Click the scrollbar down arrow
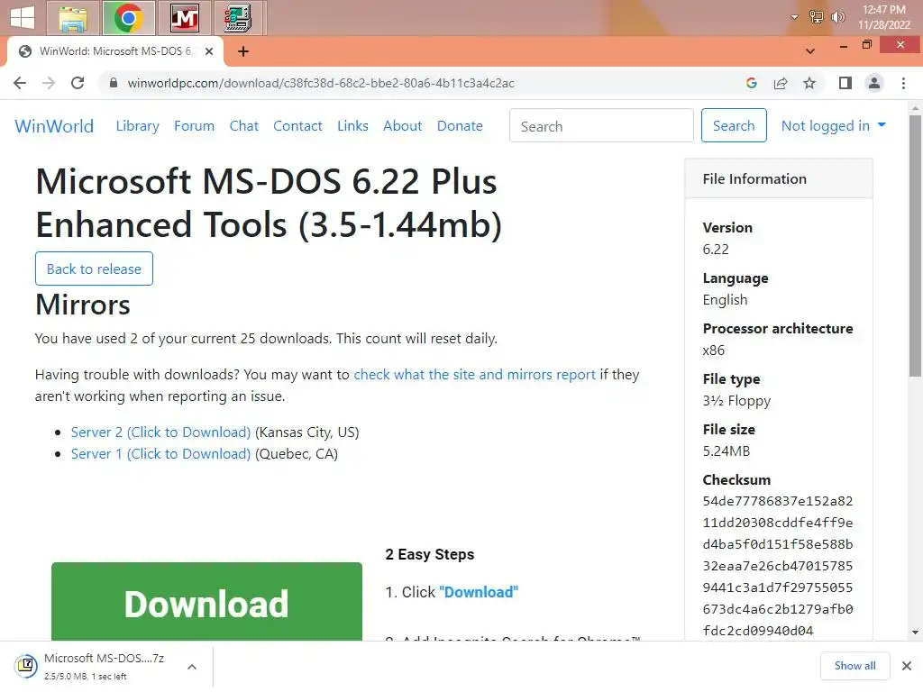 pyautogui.click(x=915, y=633)
